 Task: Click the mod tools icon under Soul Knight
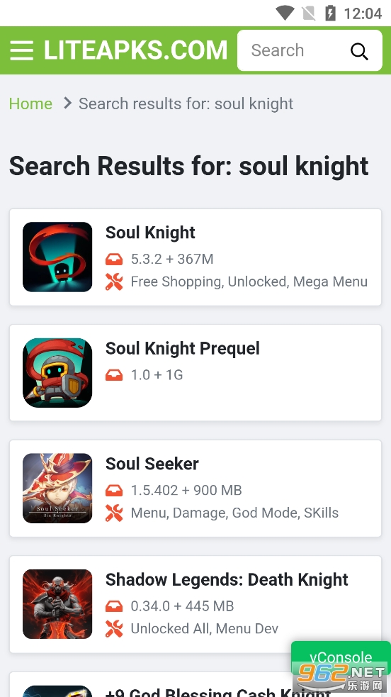tap(114, 281)
